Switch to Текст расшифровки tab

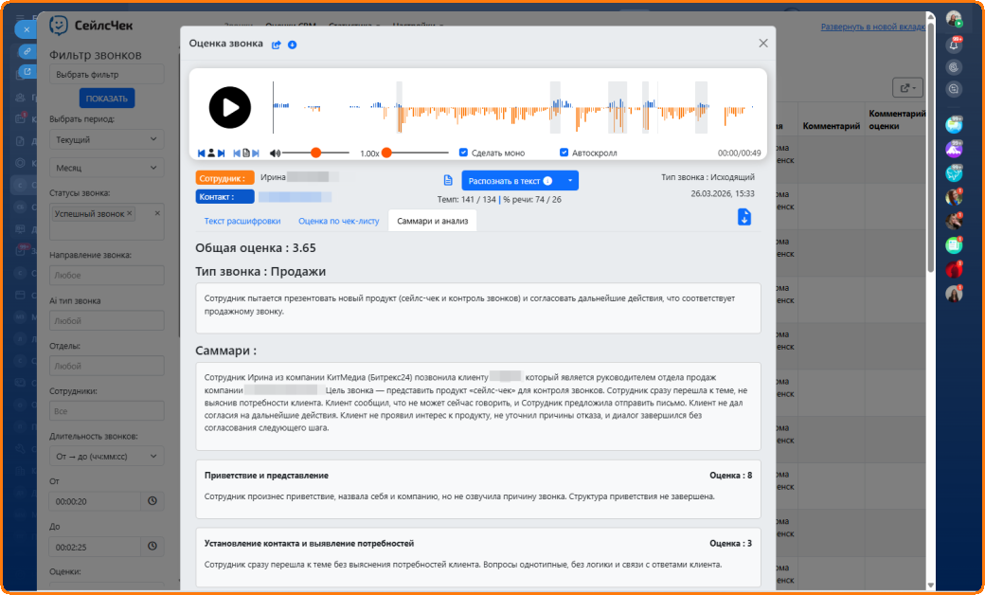point(242,221)
